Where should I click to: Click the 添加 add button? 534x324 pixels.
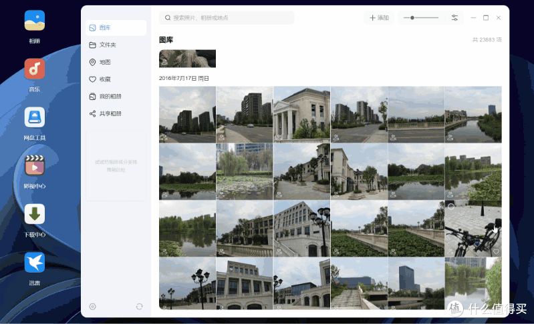tap(379, 17)
